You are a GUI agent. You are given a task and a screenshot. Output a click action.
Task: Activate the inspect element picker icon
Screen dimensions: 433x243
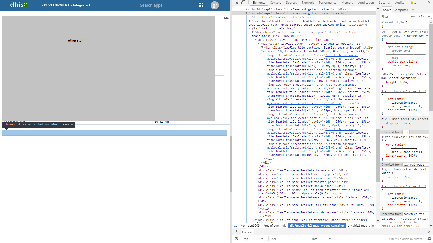[x=236, y=3]
